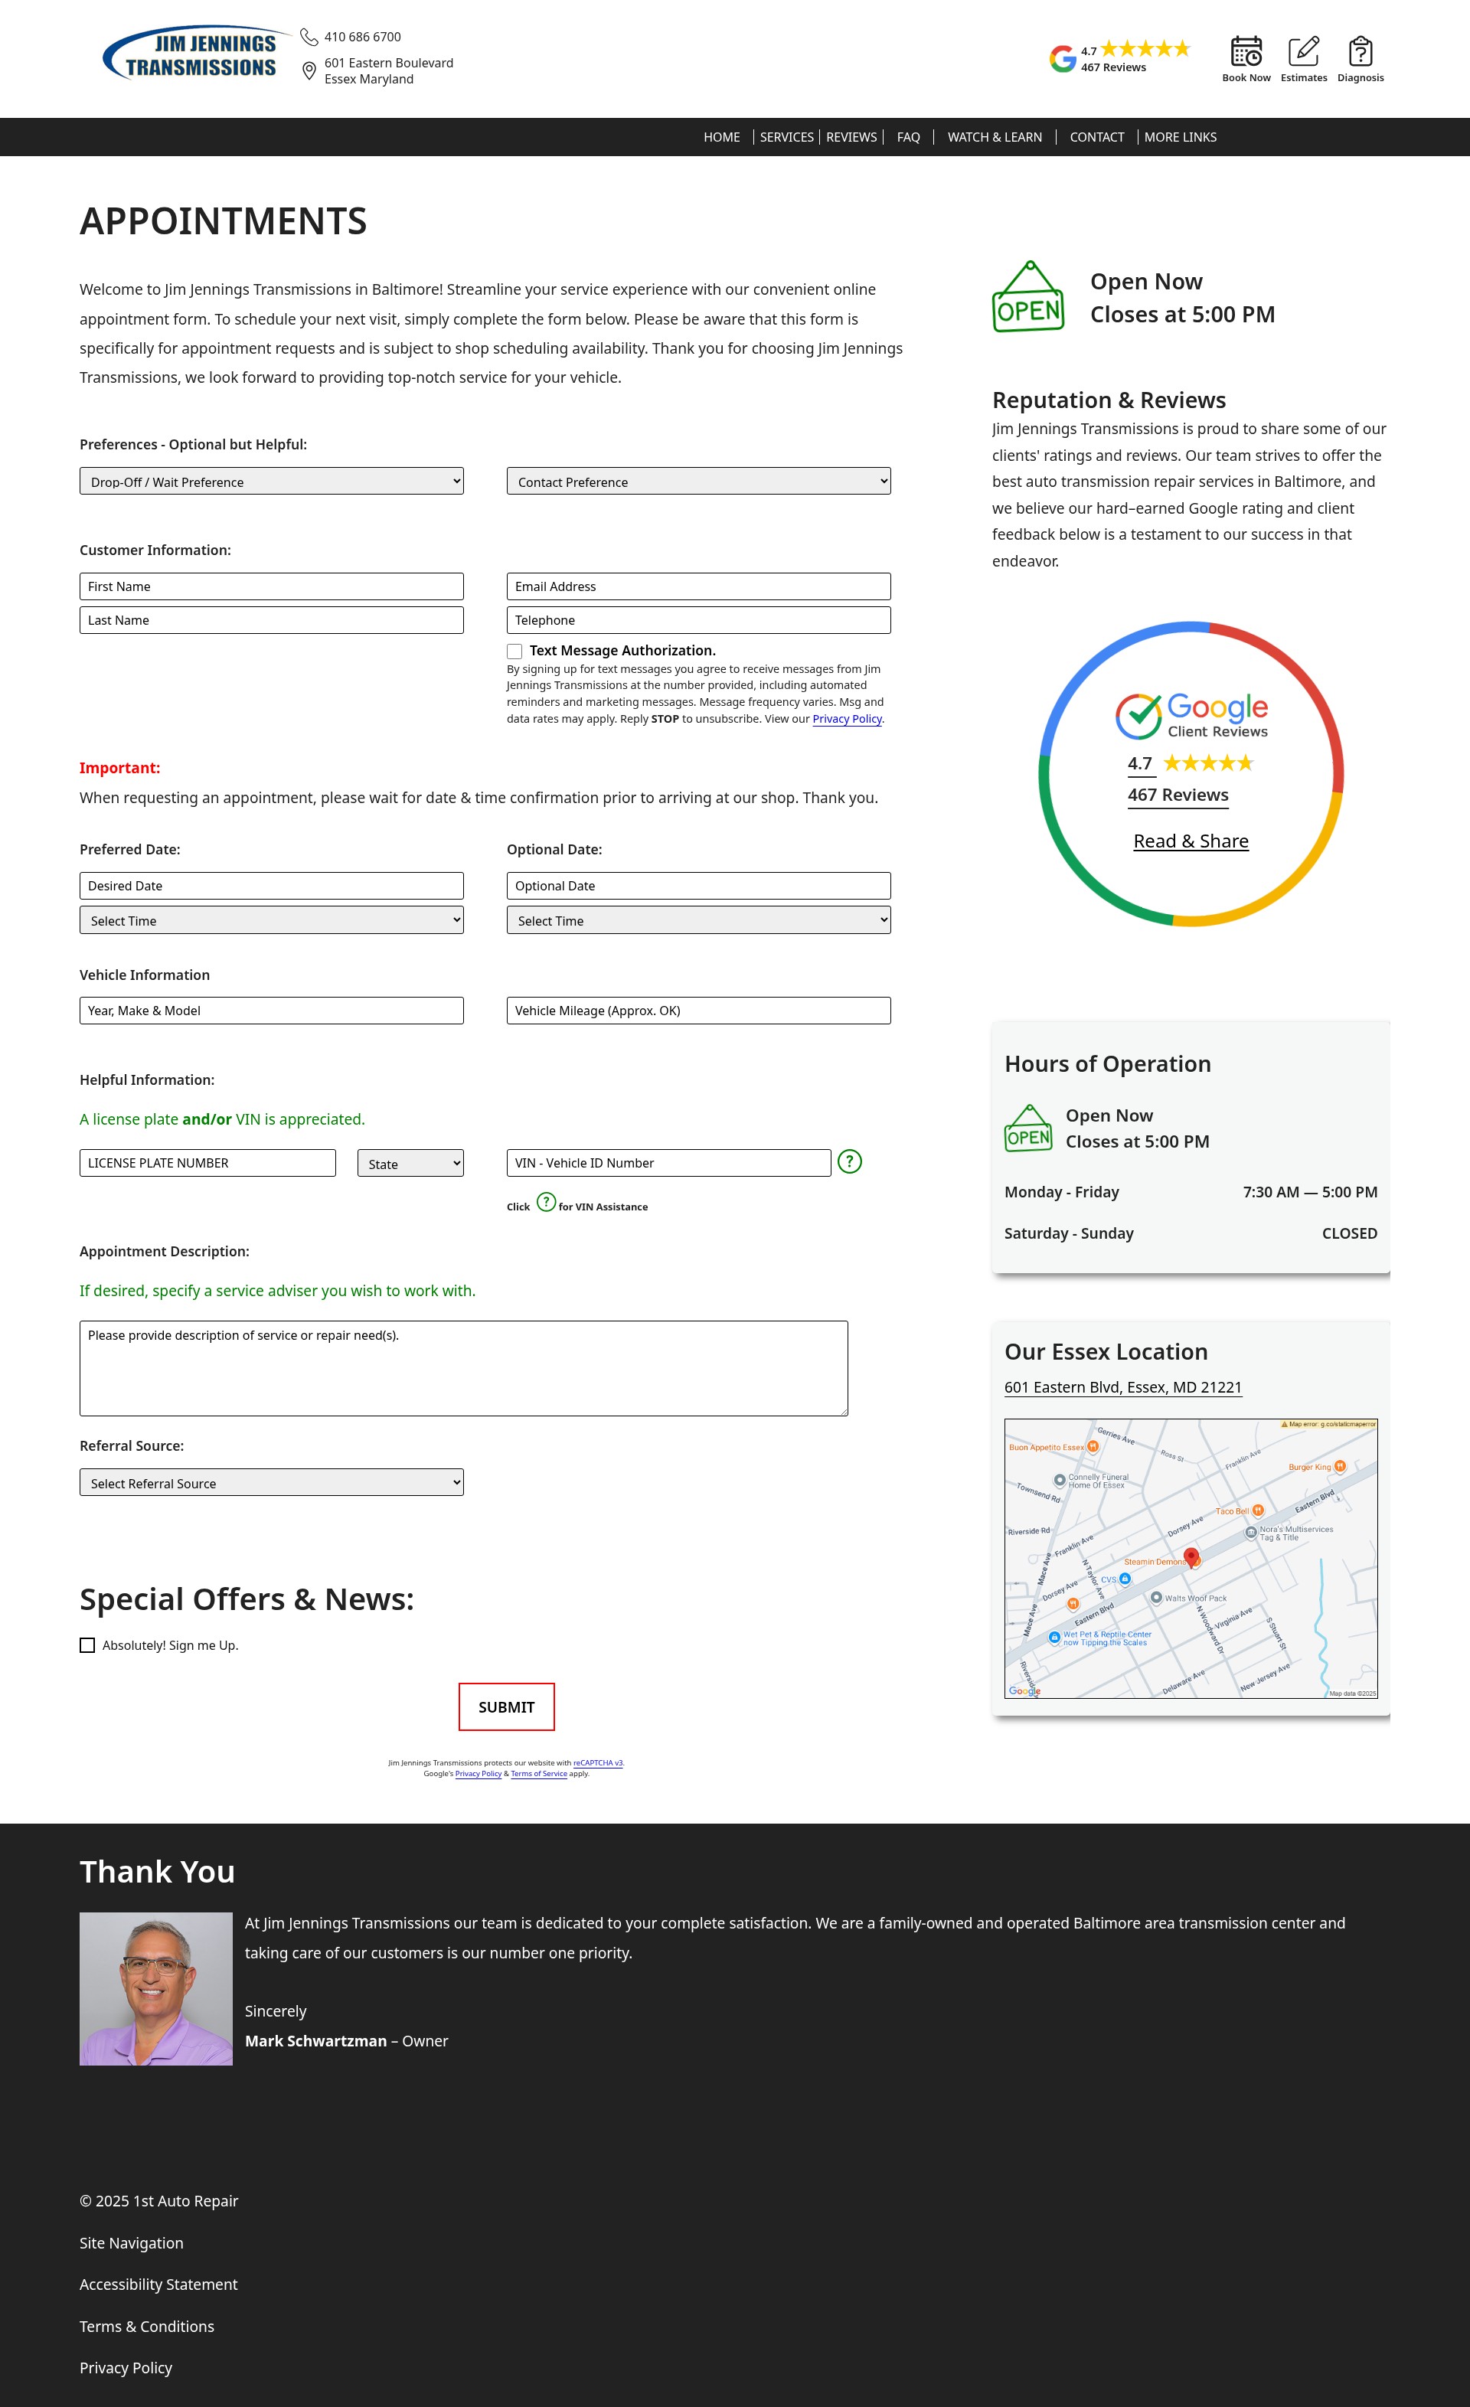
Task: Open the Select Time dropdown under Optional Date
Action: click(698, 920)
